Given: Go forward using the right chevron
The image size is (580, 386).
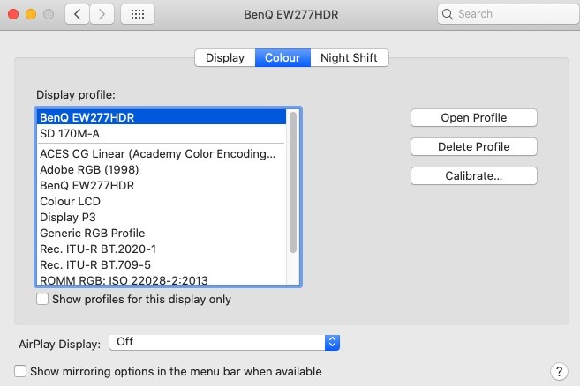Looking at the screenshot, I should click(x=103, y=14).
